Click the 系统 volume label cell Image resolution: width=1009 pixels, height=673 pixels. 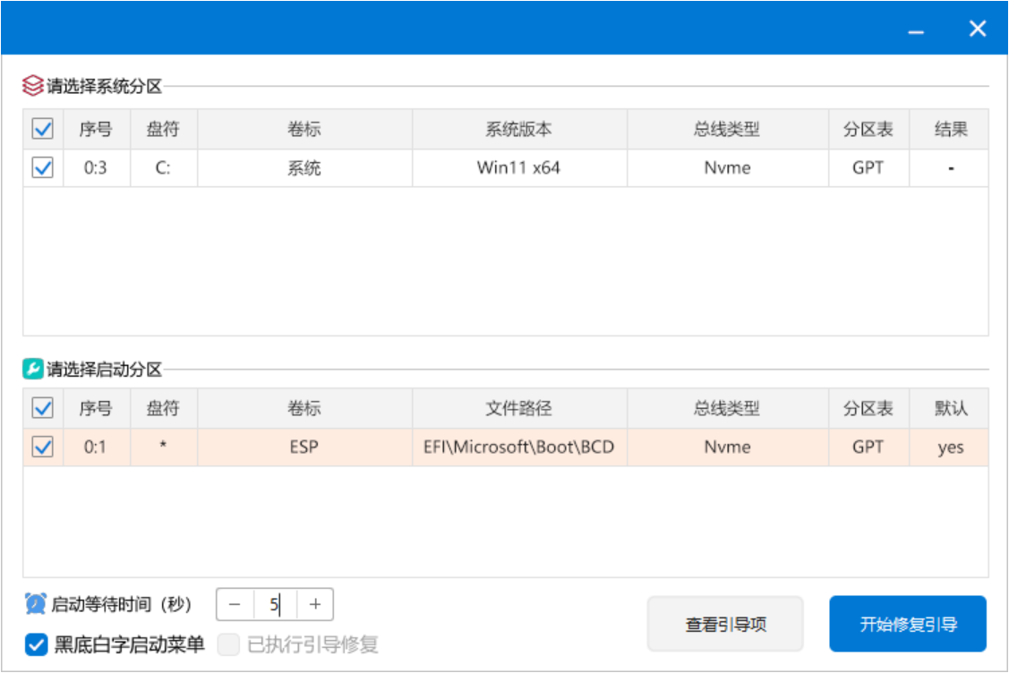(304, 168)
